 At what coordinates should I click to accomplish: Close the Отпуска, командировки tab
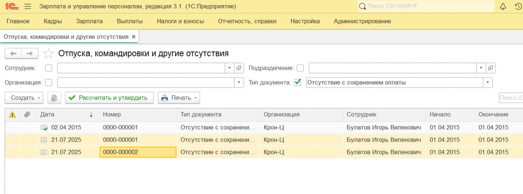tap(134, 37)
